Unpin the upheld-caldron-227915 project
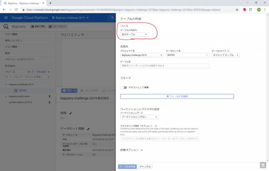 pos(49,102)
